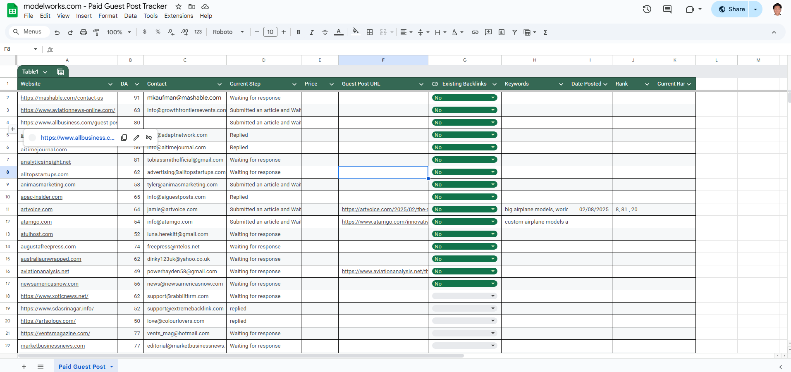Viewport: 791px width, 372px height.
Task: Choose the cell fill color tool
Action: [355, 32]
